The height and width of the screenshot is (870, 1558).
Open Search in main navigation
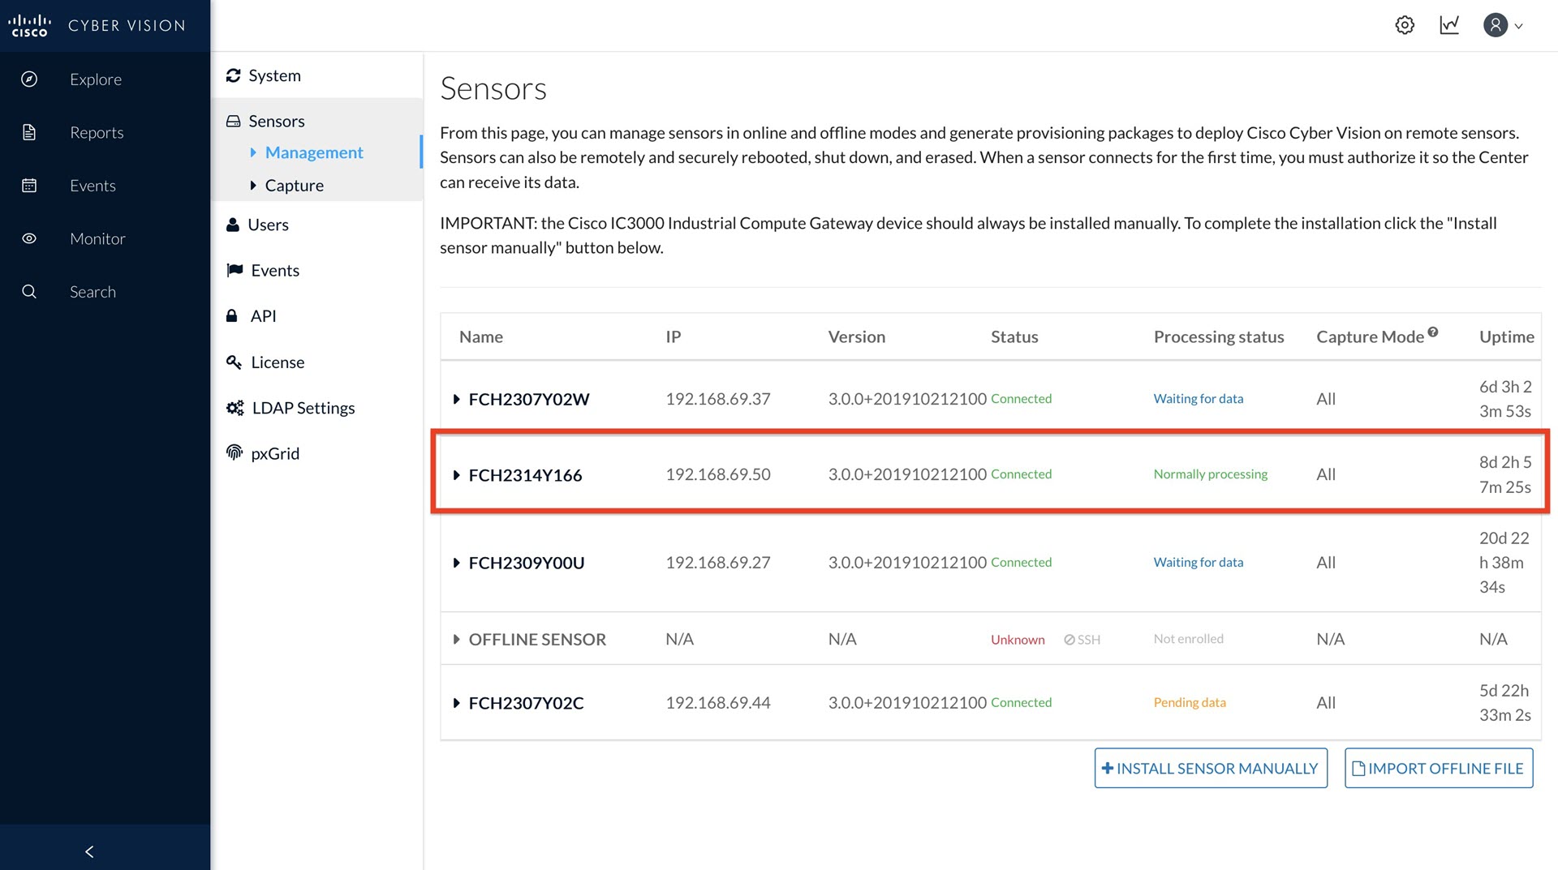93,292
